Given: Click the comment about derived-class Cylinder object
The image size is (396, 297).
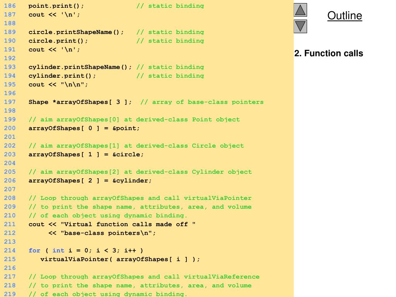Looking at the screenshot, I should [140, 172].
